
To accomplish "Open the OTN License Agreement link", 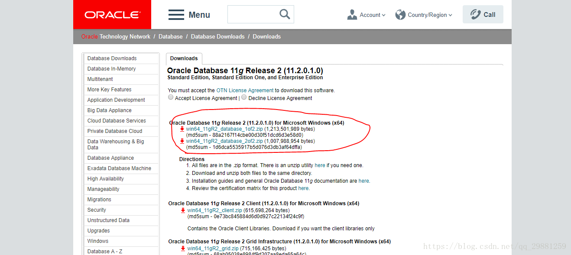I will click(245, 90).
